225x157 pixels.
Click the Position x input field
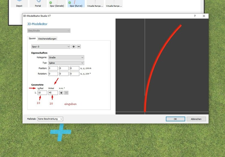coord(53,68)
